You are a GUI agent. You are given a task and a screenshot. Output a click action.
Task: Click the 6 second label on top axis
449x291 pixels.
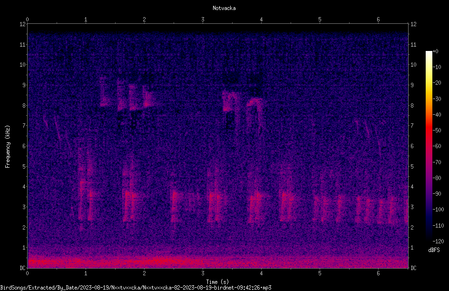pos(378,20)
